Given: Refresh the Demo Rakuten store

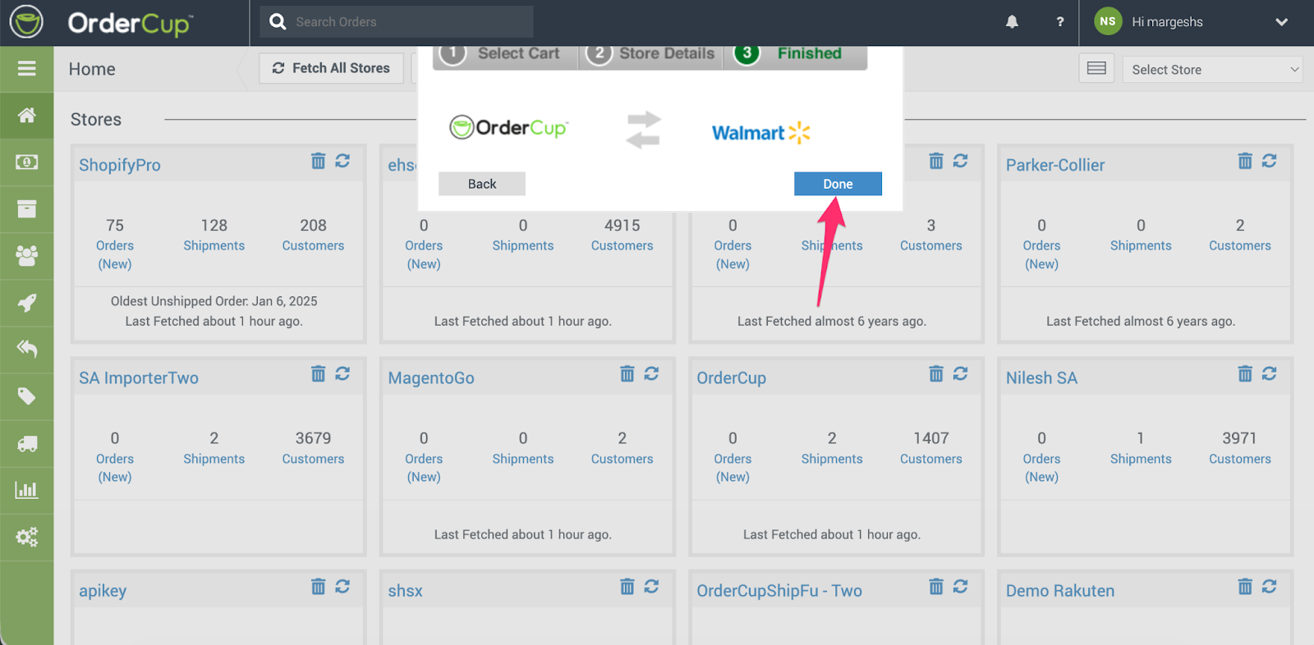Looking at the screenshot, I should (1269, 587).
